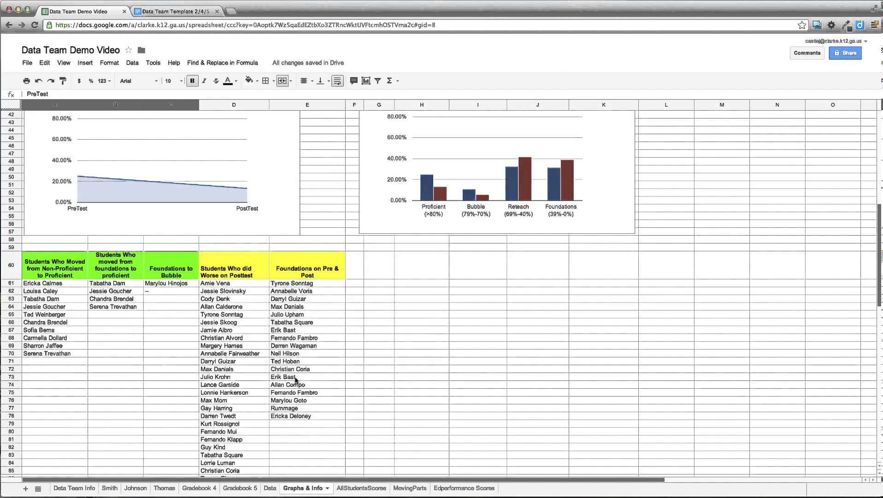Select column D header
883x498 pixels.
pyautogui.click(x=234, y=105)
